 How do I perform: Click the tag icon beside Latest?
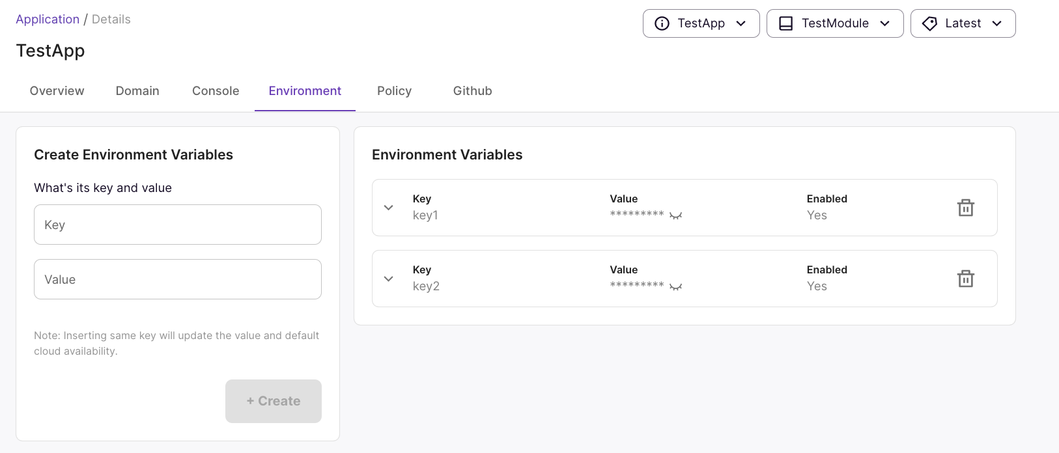click(929, 23)
